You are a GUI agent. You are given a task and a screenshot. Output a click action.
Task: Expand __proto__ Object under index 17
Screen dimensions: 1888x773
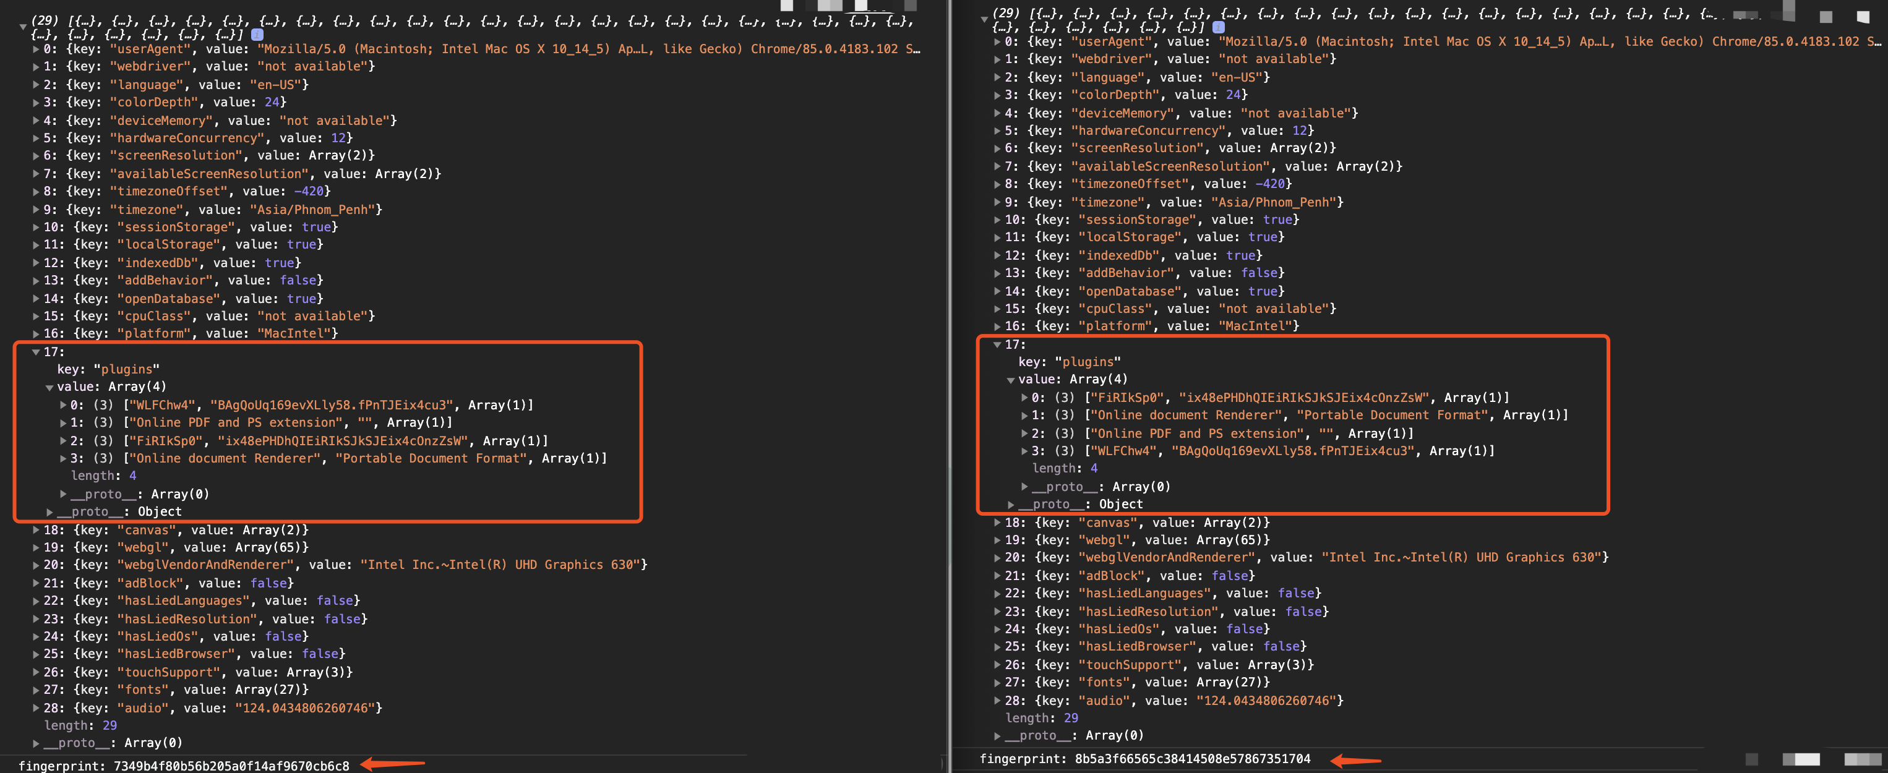click(x=49, y=511)
